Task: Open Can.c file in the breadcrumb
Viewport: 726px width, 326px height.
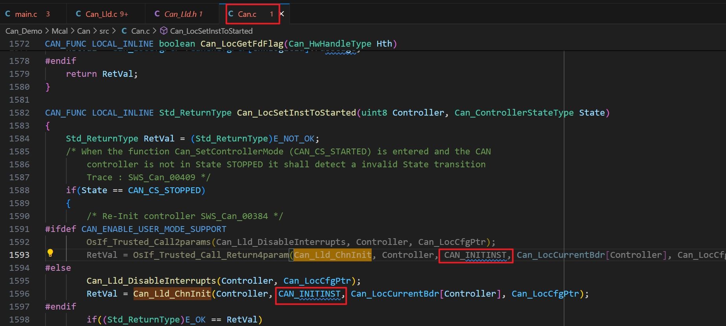Action: 140,31
